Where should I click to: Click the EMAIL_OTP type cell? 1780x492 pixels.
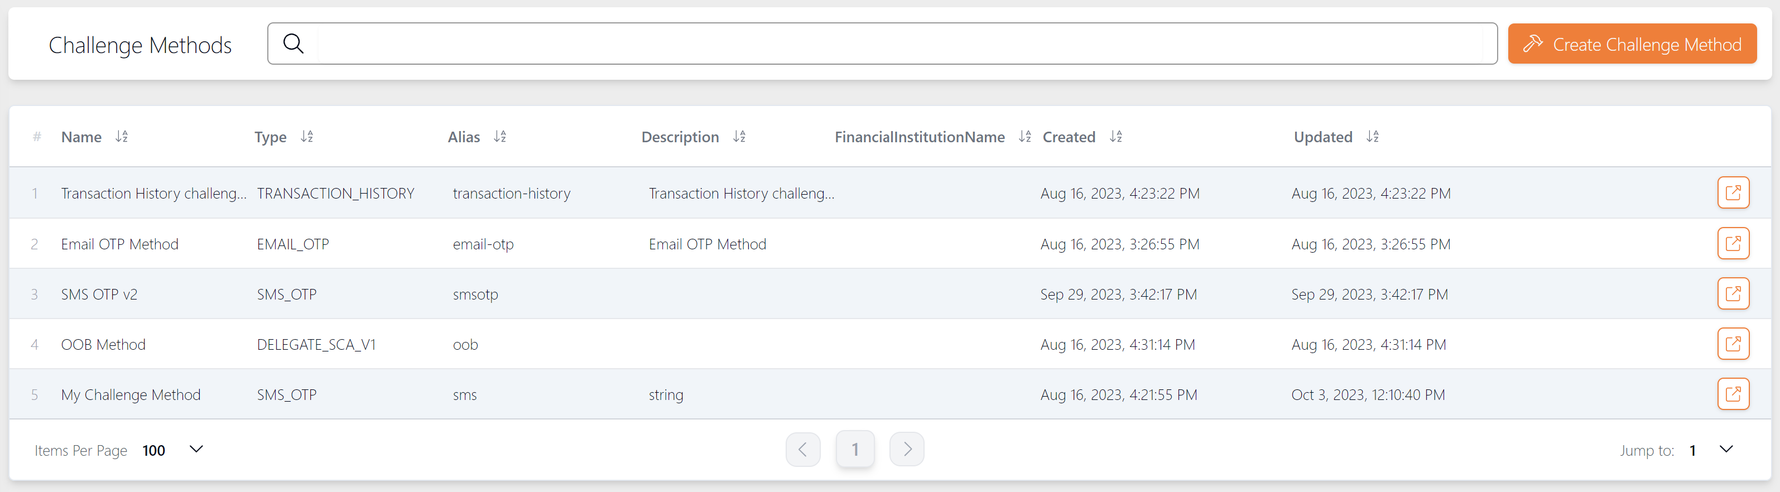[293, 244]
